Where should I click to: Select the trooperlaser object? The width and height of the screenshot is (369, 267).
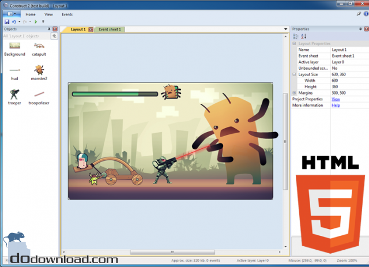39,97
